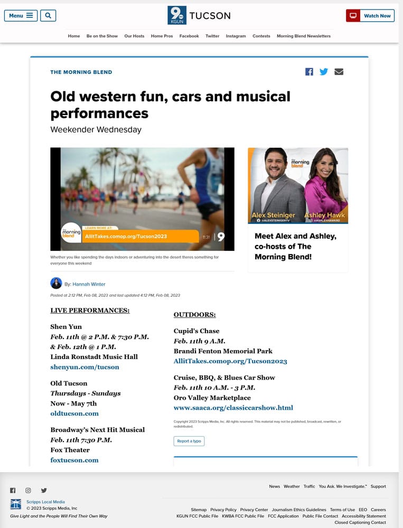Open EEO footer link

(363, 510)
